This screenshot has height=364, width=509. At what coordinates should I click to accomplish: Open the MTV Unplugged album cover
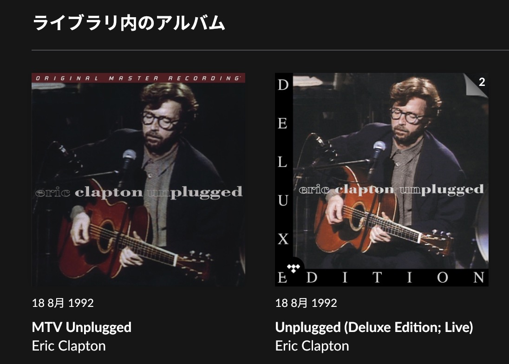138,179
